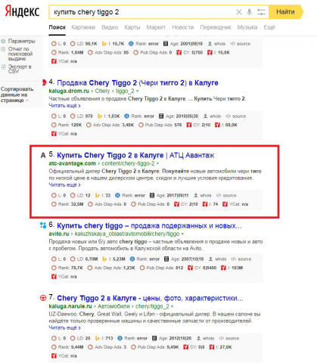
Task: Open result 5 Купить Chery Tiggo 2 АТЦ Авантаж
Action: point(135,155)
